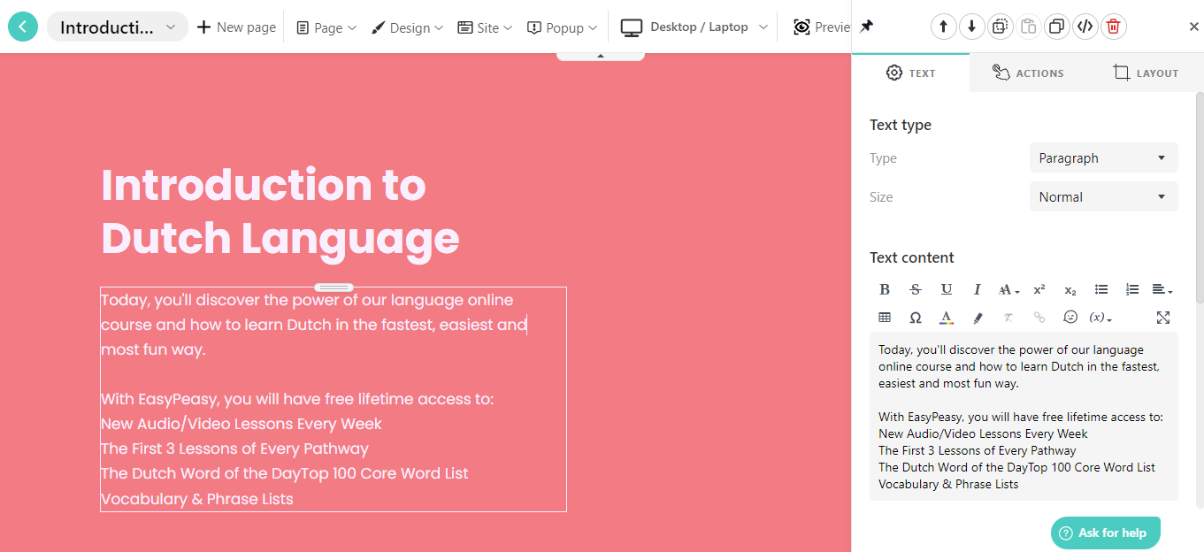Viewport: 1204px width, 552px height.
Task: Duplicate the element using the copy icon
Action: pos(1056,26)
